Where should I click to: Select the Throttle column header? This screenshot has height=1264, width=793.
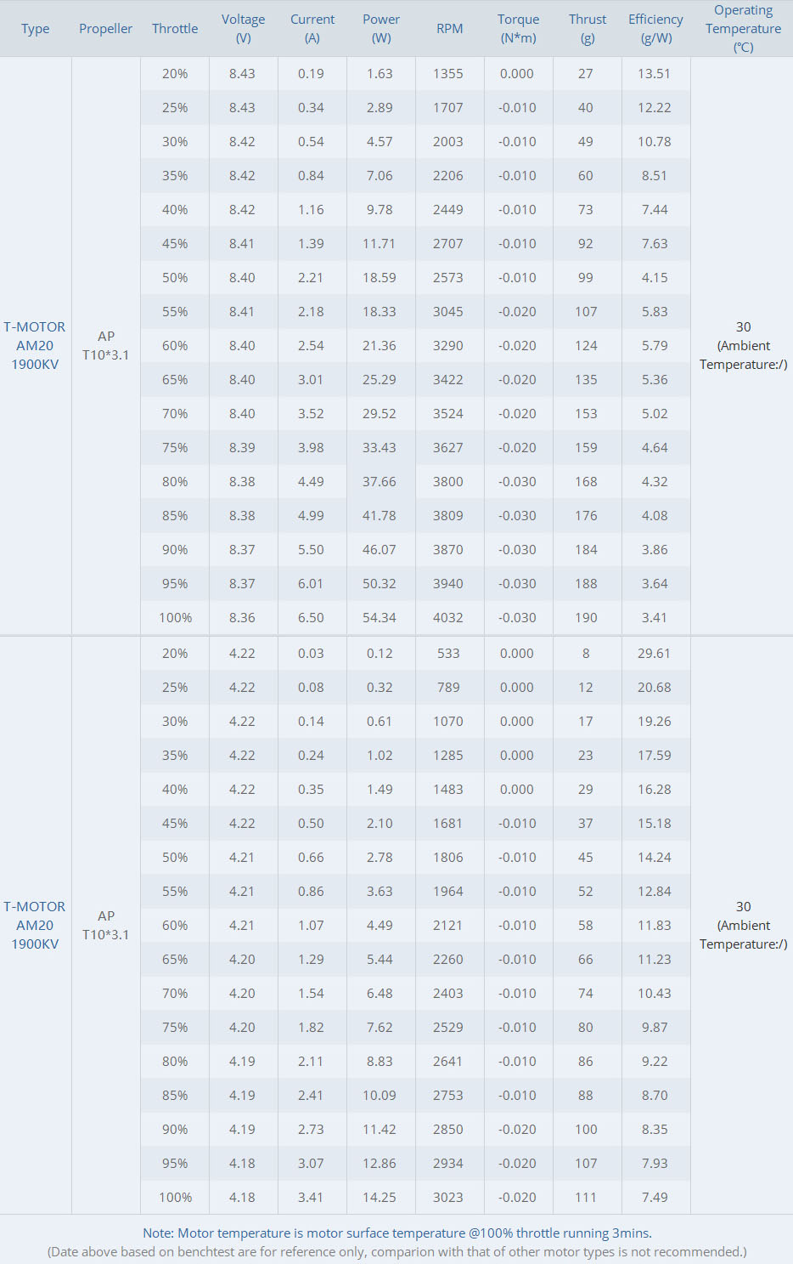175,29
